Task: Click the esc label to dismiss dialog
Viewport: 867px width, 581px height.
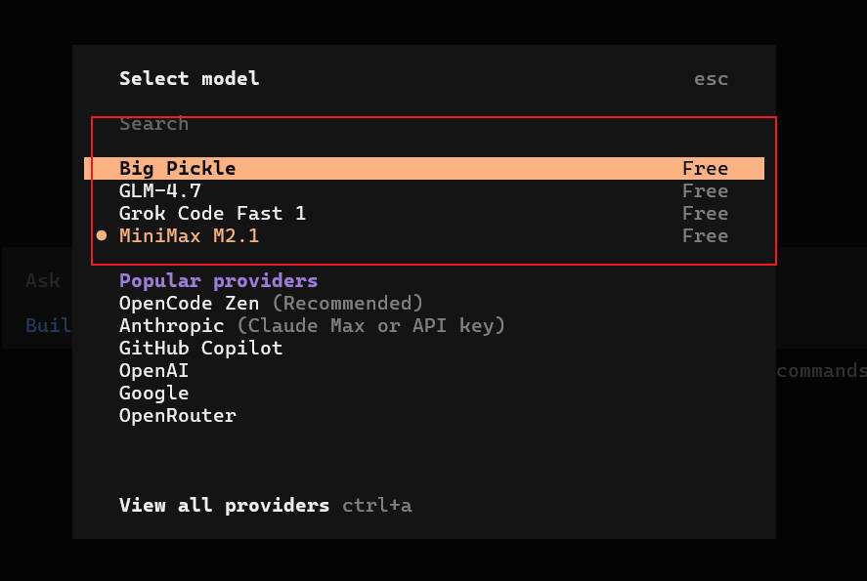Action: (x=711, y=79)
